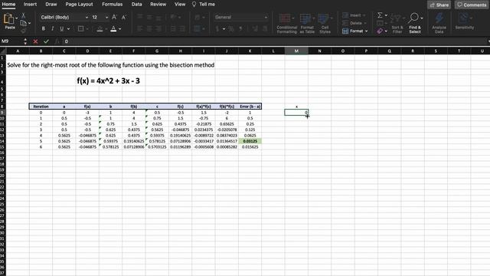This screenshot has width=490, height=276.
Task: Switch to the Insert tab
Action: tap(30, 5)
